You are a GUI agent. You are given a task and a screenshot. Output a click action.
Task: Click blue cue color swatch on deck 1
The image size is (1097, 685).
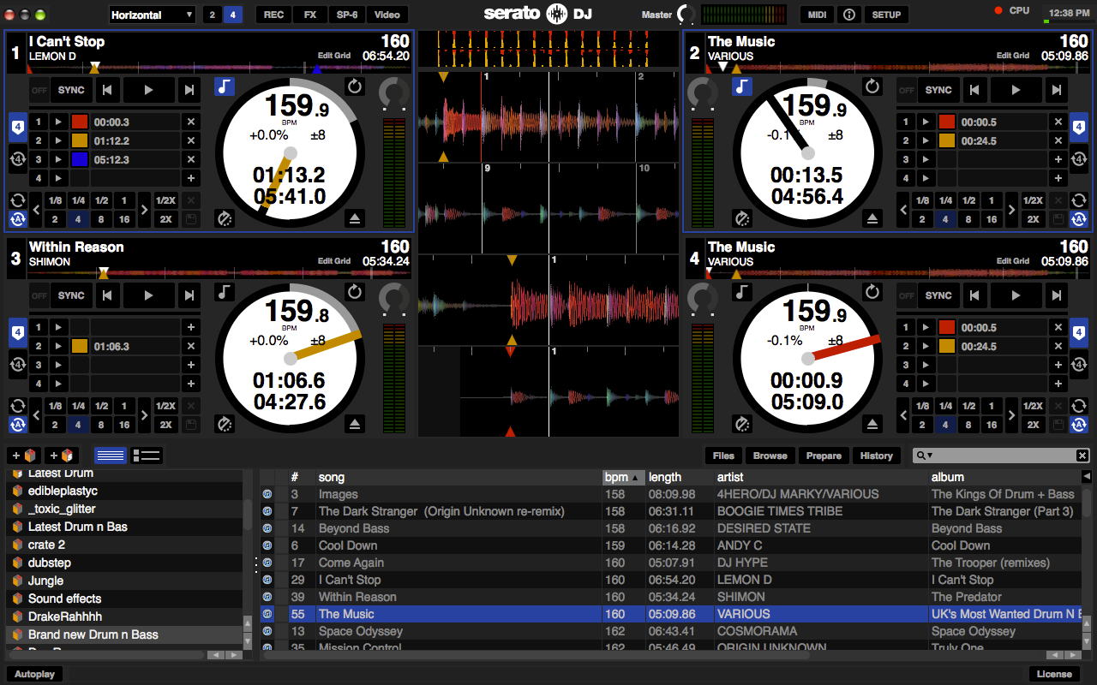[x=80, y=159]
